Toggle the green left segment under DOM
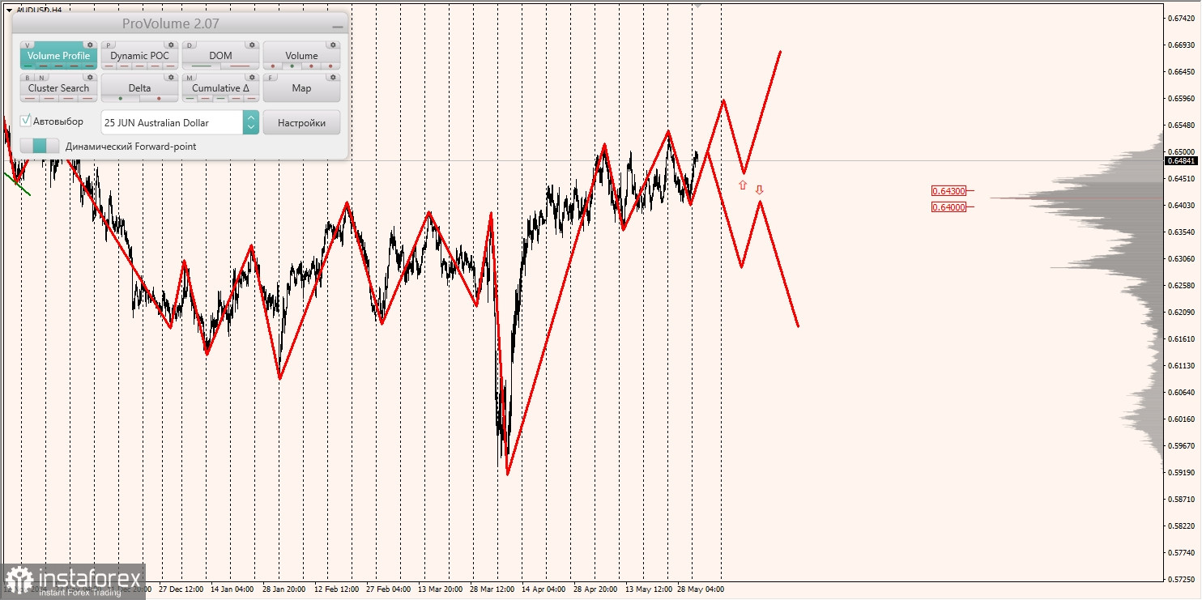The width and height of the screenshot is (1202, 600). point(201,66)
